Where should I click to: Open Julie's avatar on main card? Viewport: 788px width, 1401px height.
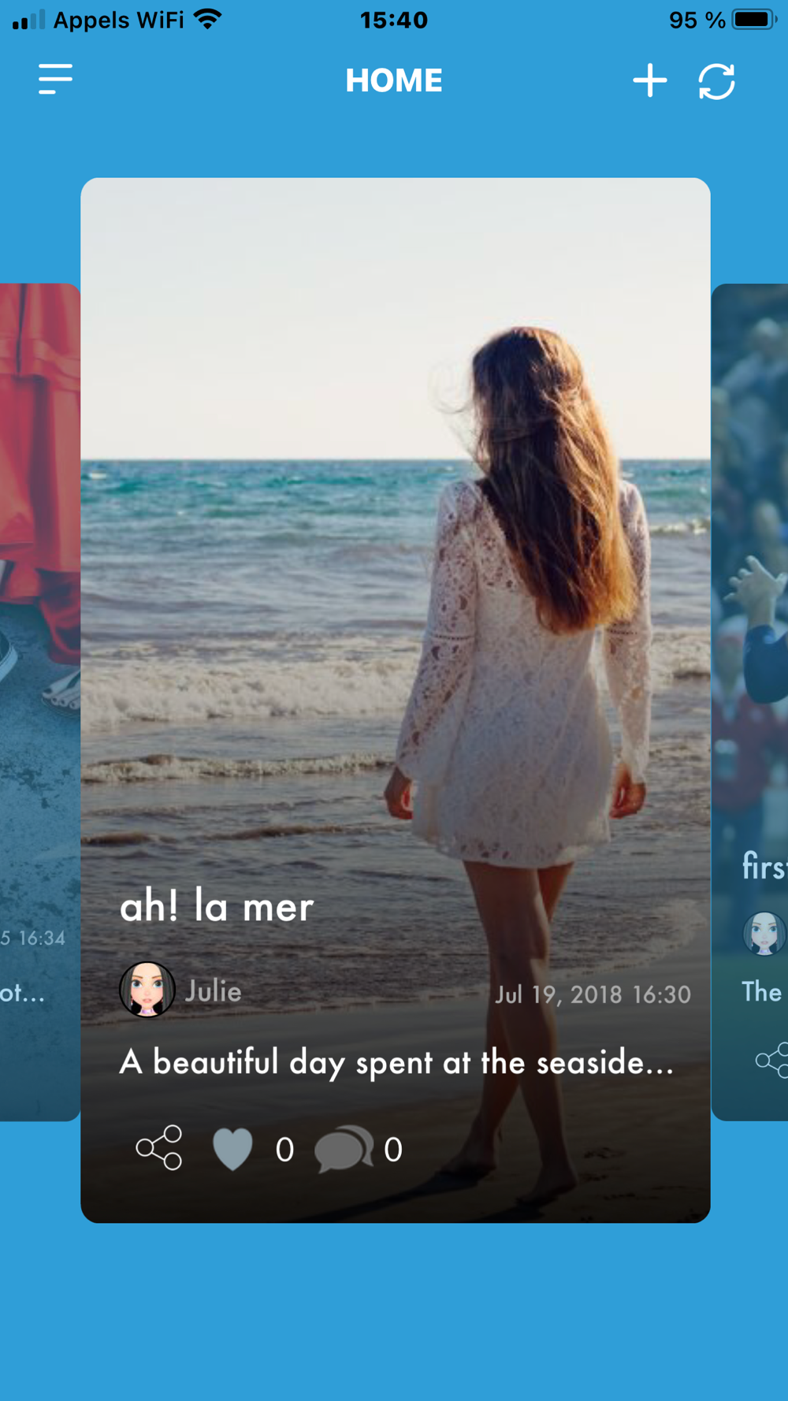(x=147, y=990)
